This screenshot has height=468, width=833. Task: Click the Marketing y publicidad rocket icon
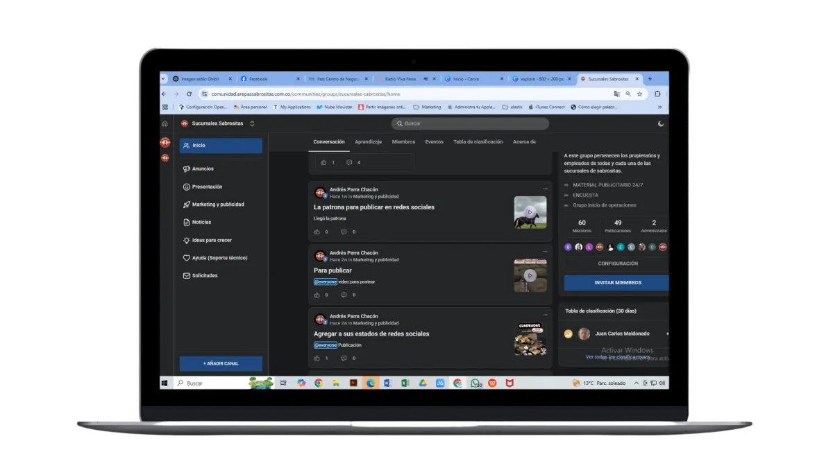click(186, 205)
